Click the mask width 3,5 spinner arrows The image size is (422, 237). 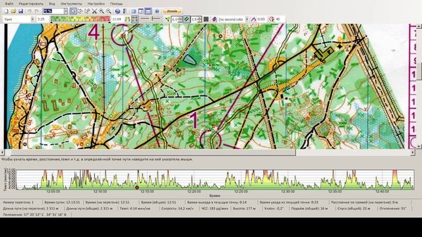click(x=199, y=19)
